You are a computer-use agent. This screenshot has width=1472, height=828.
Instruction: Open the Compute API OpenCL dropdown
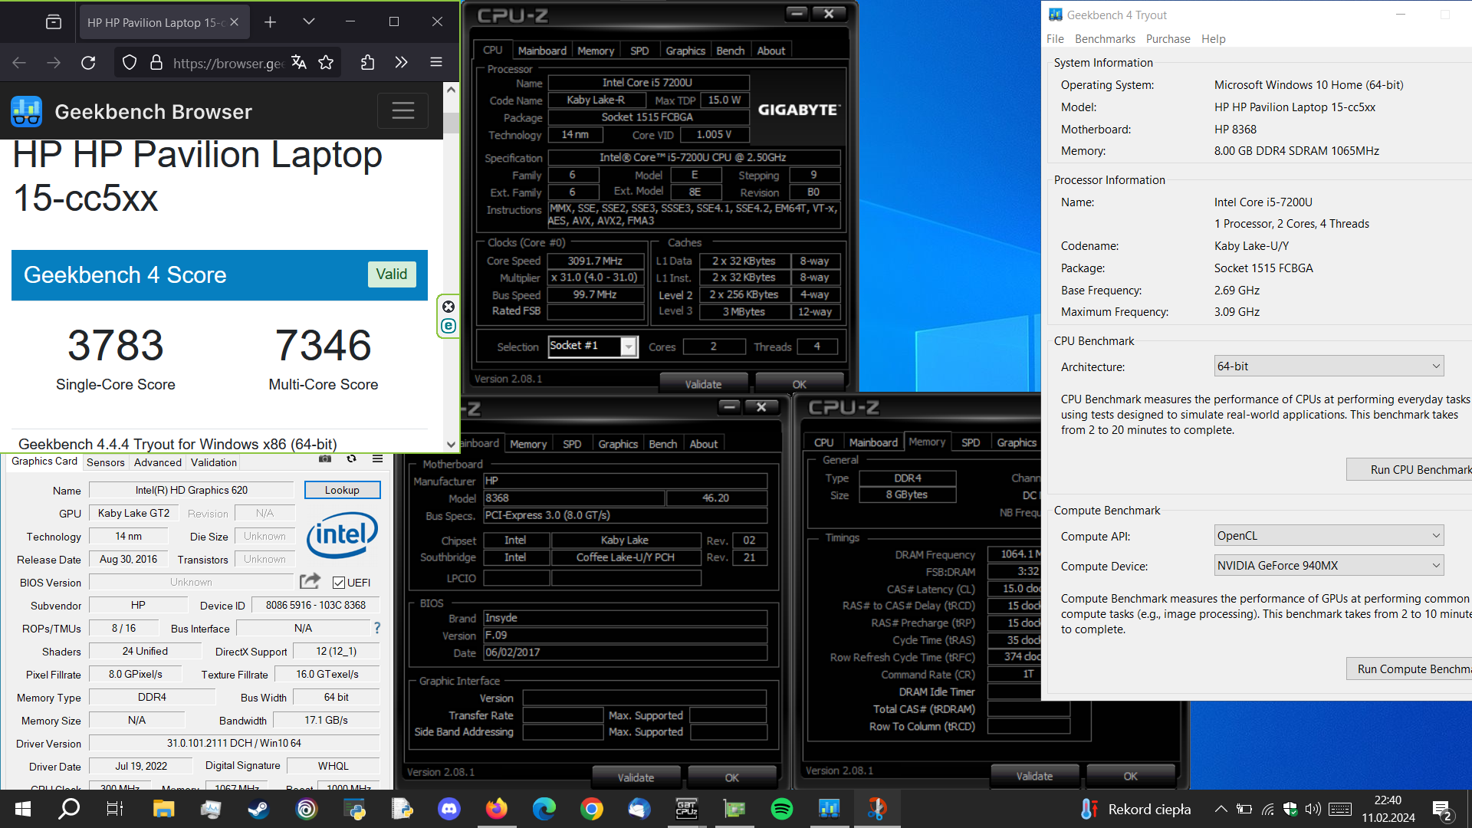tap(1329, 536)
